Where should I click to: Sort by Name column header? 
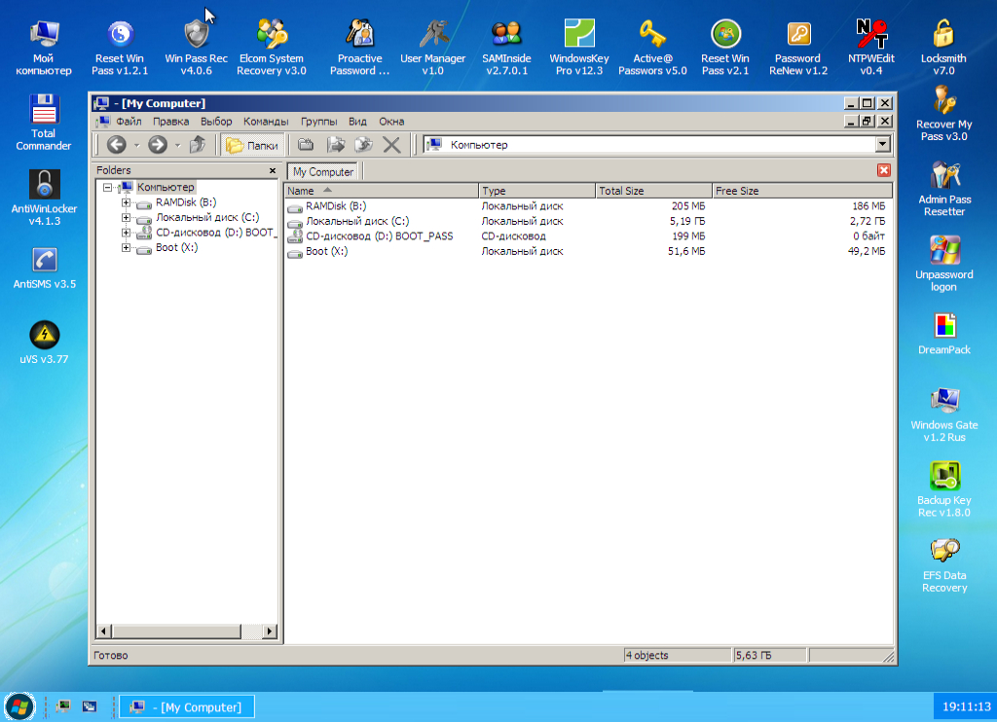381,191
